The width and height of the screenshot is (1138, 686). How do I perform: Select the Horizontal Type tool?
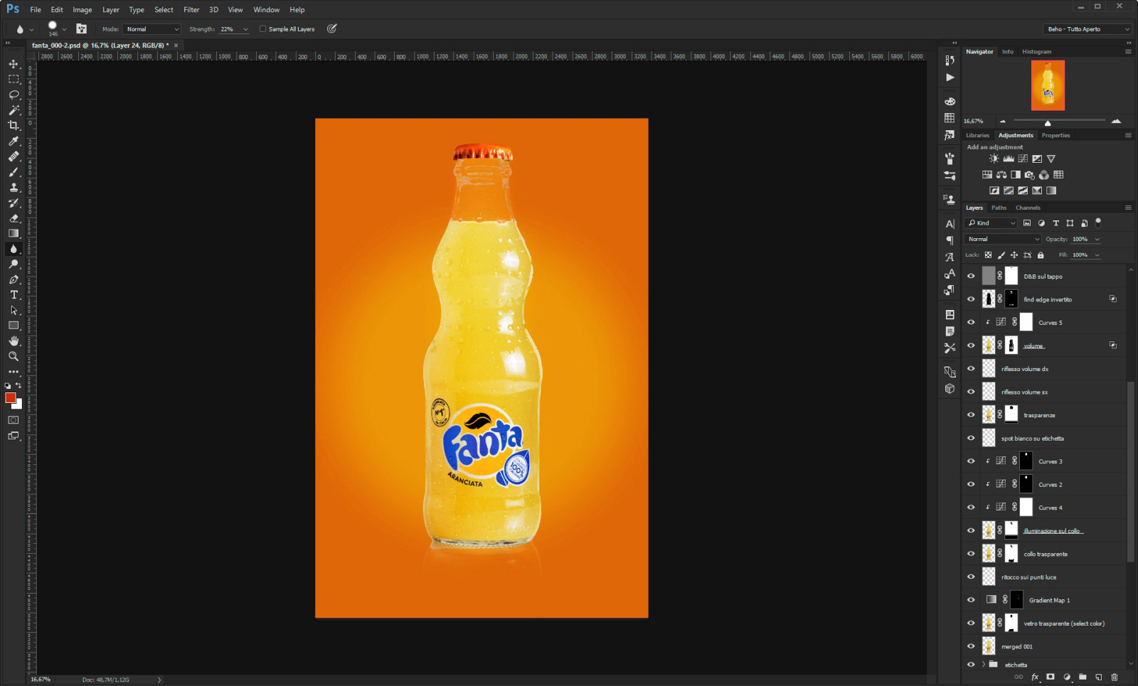(14, 295)
